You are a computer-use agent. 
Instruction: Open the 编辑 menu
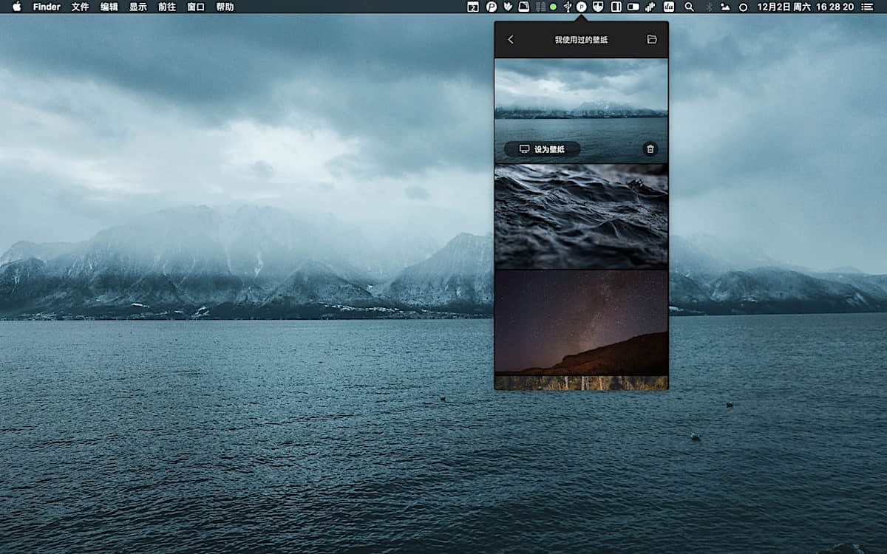(109, 7)
